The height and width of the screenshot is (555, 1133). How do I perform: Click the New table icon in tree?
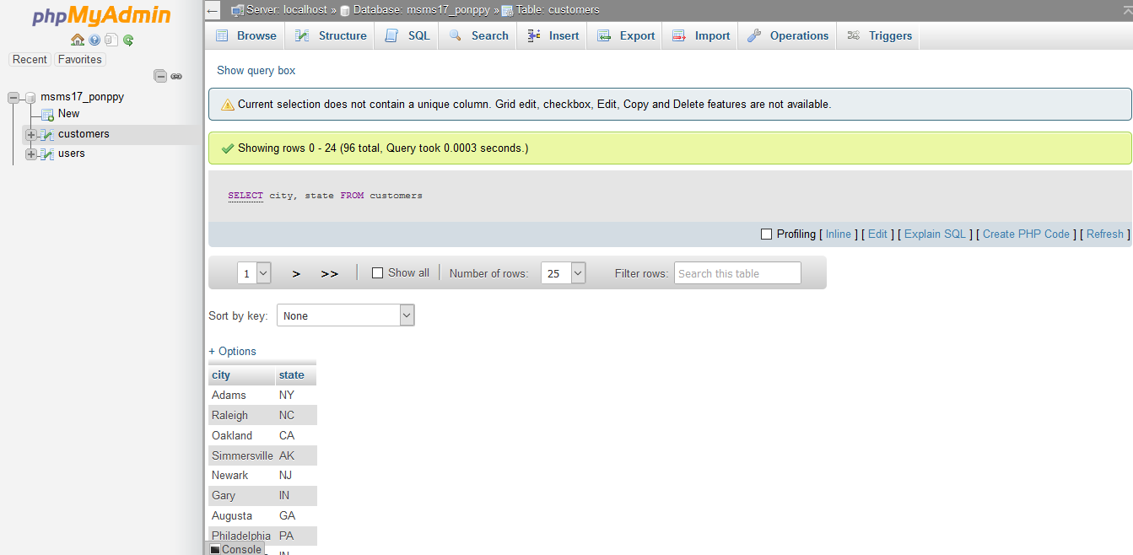point(48,114)
